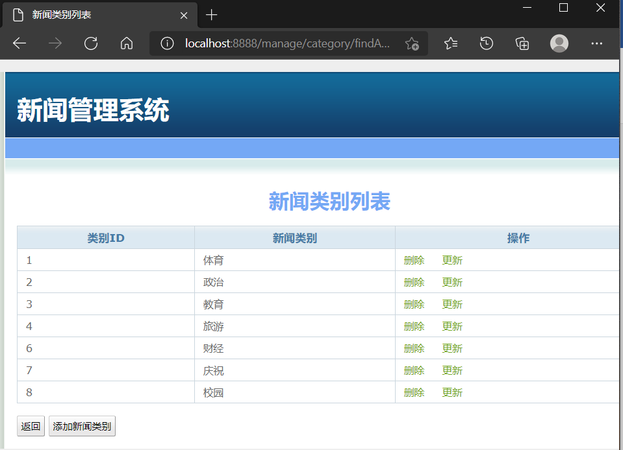Click ID cell of the 校园 row
The image size is (623, 450).
click(x=106, y=392)
